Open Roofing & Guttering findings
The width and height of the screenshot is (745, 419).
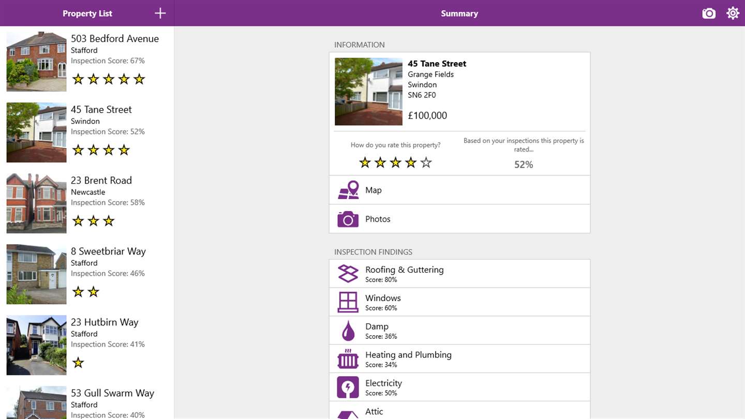coord(459,274)
